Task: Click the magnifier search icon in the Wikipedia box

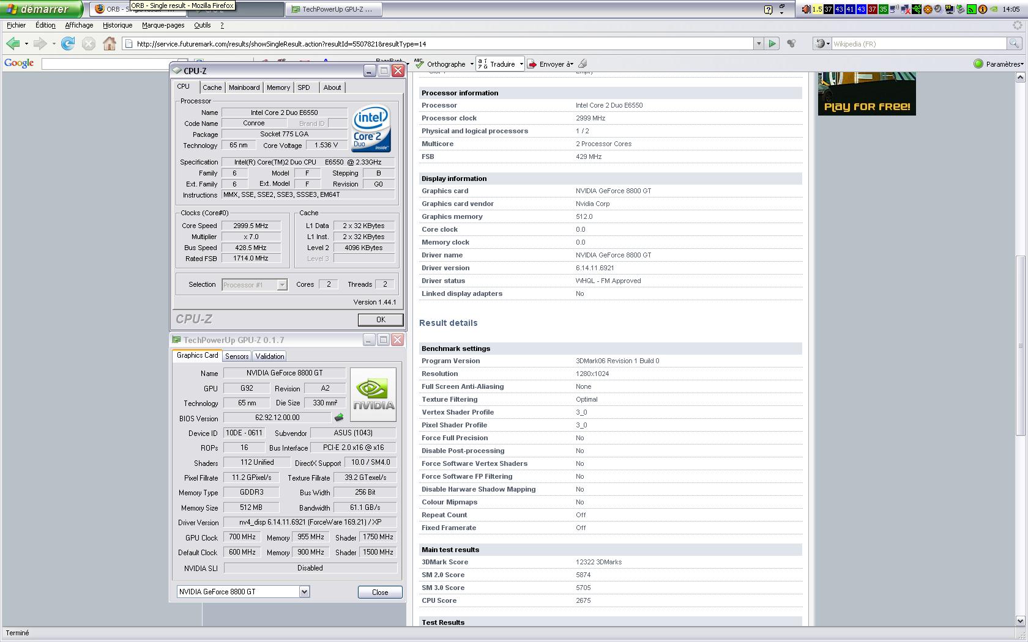Action: click(x=1014, y=43)
